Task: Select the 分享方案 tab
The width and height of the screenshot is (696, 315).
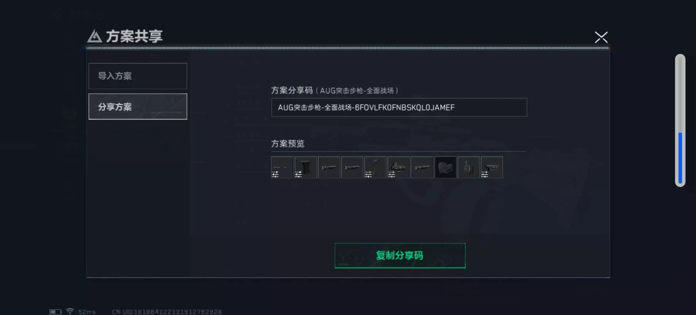Action: coord(138,106)
